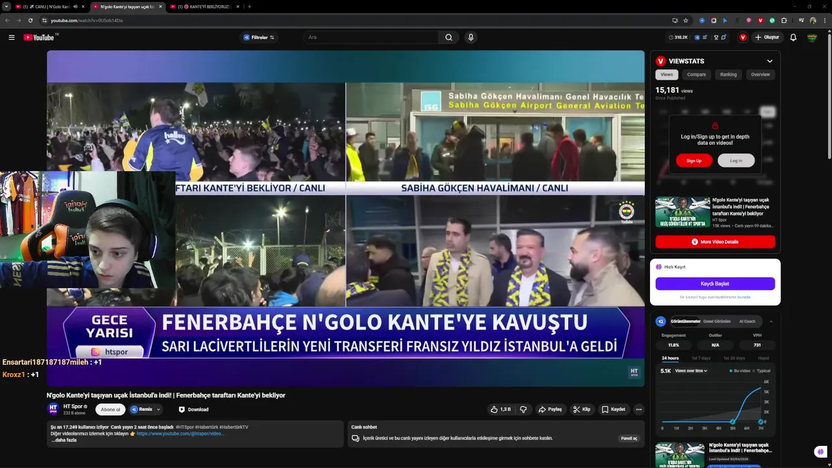Select the Genel Görünüm tab
832x468 pixels.
[x=717, y=321]
